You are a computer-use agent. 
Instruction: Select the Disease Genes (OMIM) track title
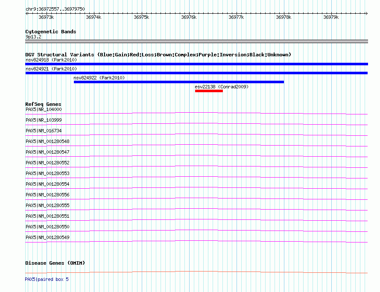[x=55, y=263]
